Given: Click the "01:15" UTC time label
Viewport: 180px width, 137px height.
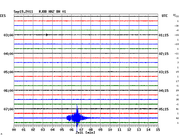Looking at the screenshot, I should (x=164, y=35).
